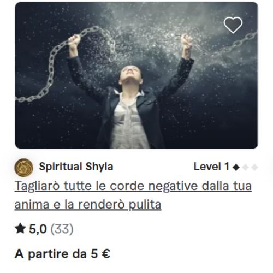
Task: Click the 5,0 rating score
Action: pyautogui.click(x=38, y=229)
